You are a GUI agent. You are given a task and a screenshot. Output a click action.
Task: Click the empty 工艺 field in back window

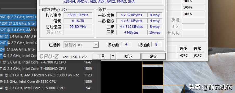193,27
